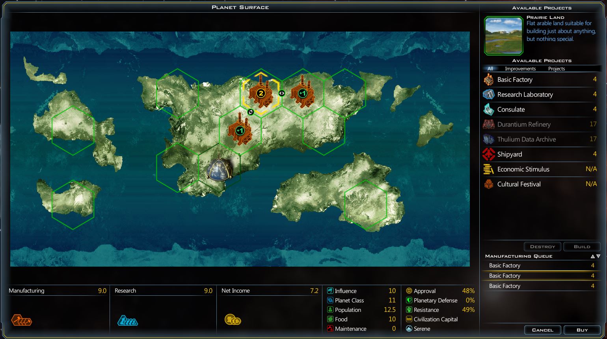Select the empty hex tile on the southwestern island
607x339 pixels.
tap(73, 205)
